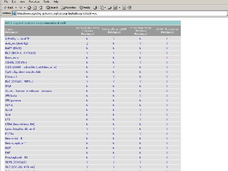This screenshot has width=228, height=171.
Task: Stop page loading with the Stop icon
Action: click(x=29, y=8)
